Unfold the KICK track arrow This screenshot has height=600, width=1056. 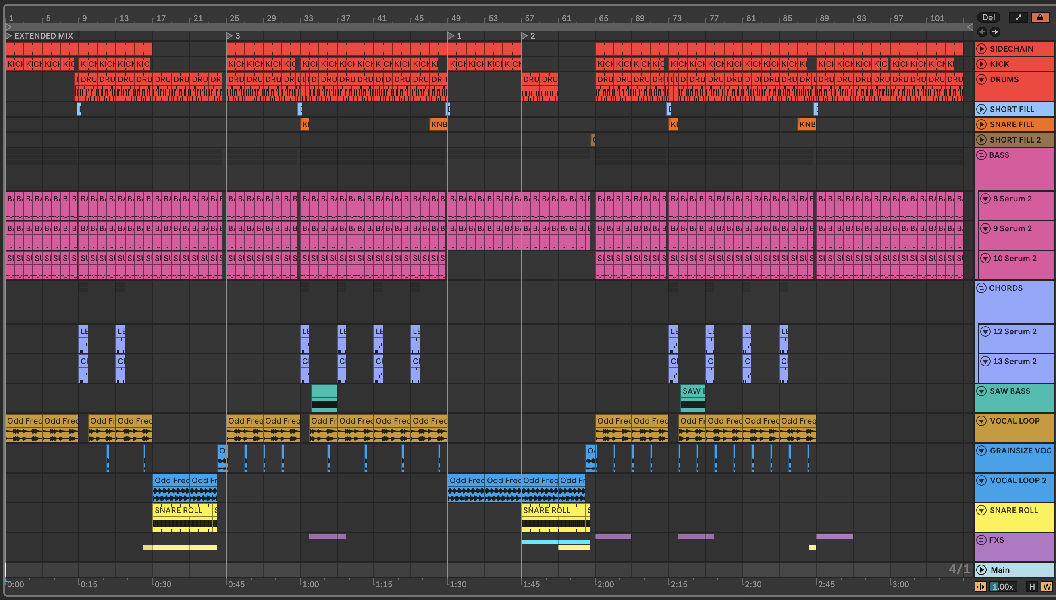981,64
